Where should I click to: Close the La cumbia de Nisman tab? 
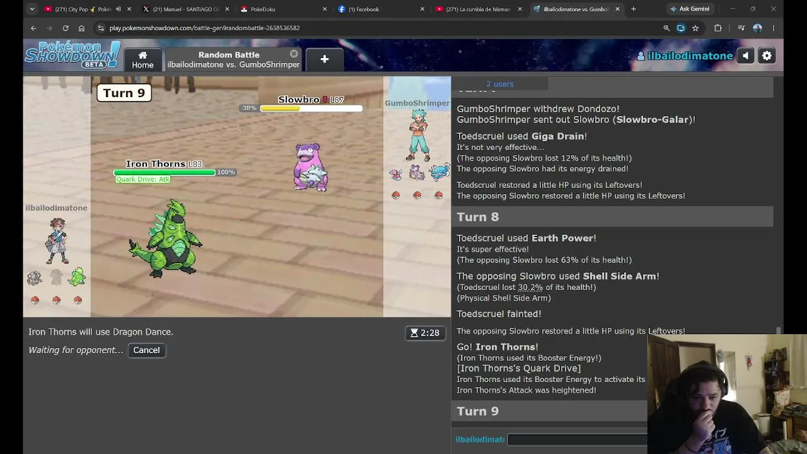520,9
